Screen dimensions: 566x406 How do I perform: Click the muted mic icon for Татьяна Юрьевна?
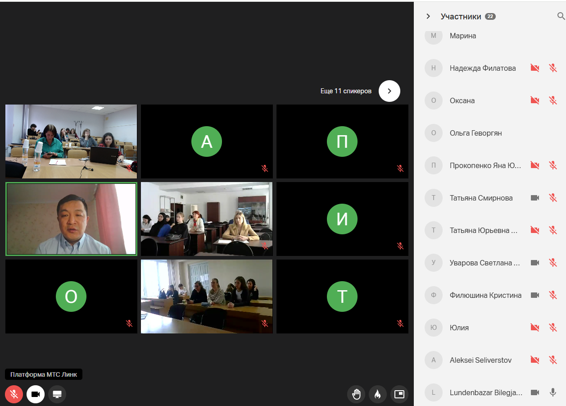(x=553, y=230)
